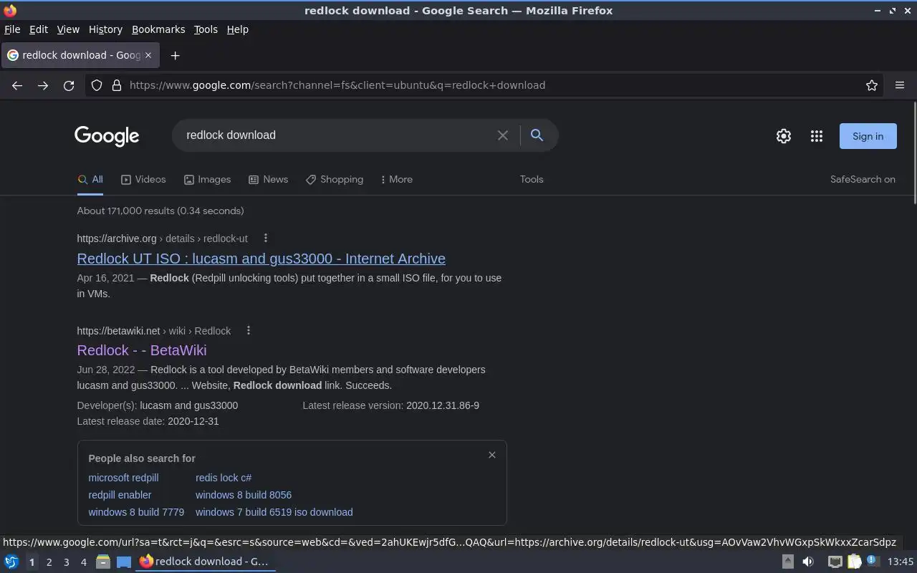
Task: Switch to virtual desktop 4
Action: pyautogui.click(x=84, y=562)
